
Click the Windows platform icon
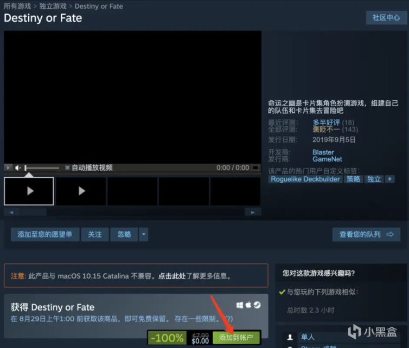coord(240,305)
